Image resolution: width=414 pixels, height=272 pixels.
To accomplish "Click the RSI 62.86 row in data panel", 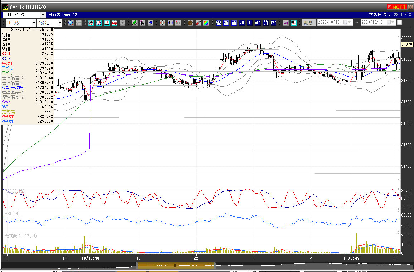I will (x=28, y=107).
